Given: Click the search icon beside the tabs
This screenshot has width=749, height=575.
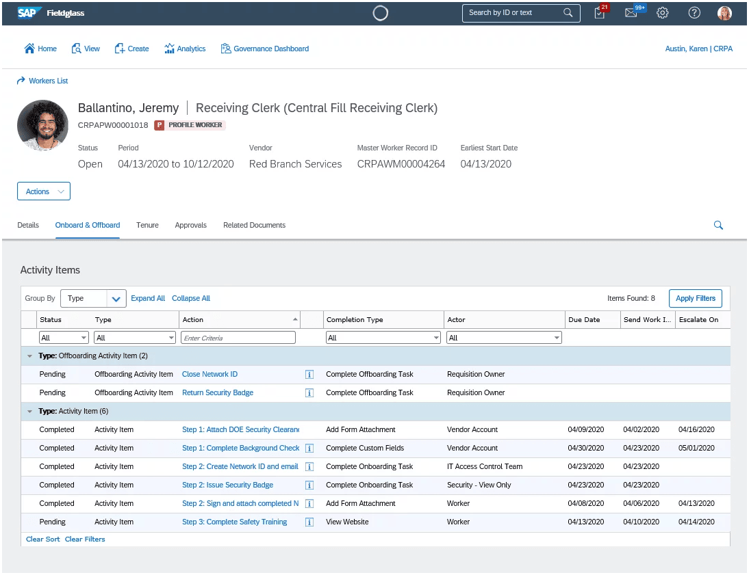Looking at the screenshot, I should [x=718, y=225].
